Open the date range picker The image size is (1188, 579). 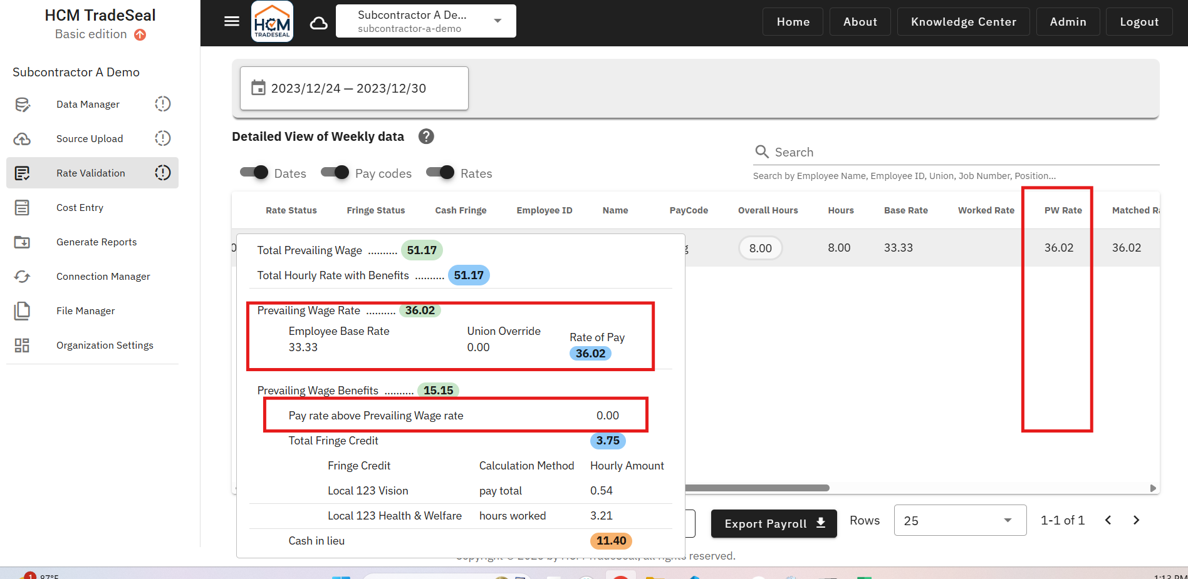coord(354,88)
